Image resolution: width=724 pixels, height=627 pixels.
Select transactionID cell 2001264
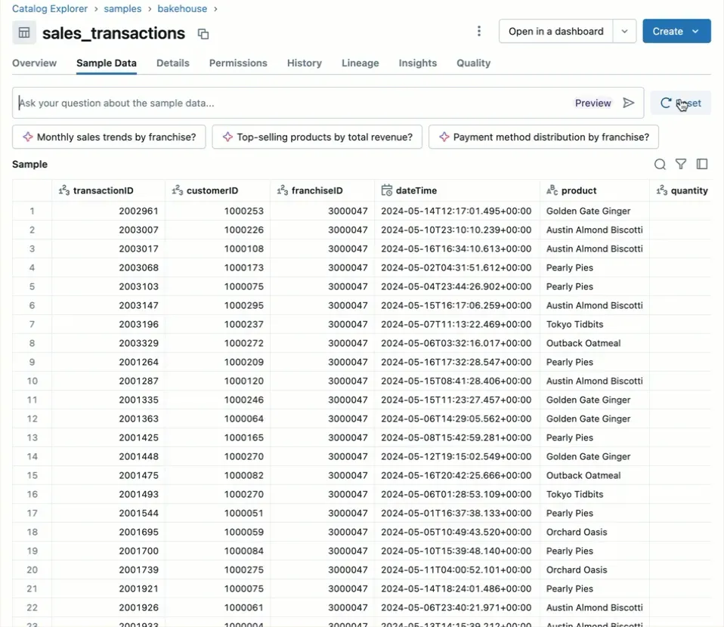click(x=108, y=363)
